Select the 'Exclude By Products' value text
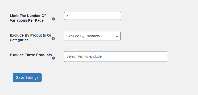The image size is (198, 95). 83,36
